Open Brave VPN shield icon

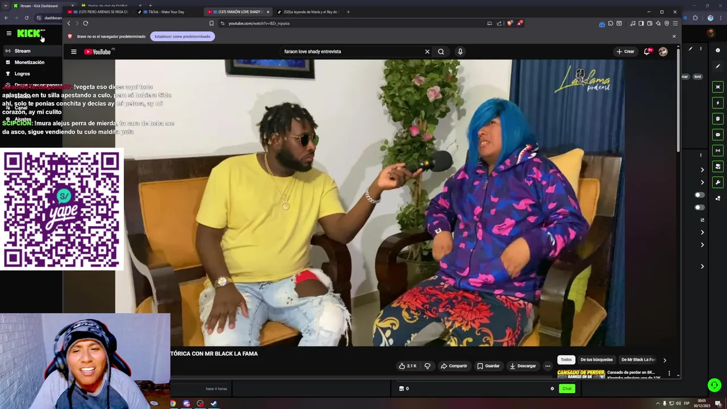pyautogui.click(x=667, y=23)
